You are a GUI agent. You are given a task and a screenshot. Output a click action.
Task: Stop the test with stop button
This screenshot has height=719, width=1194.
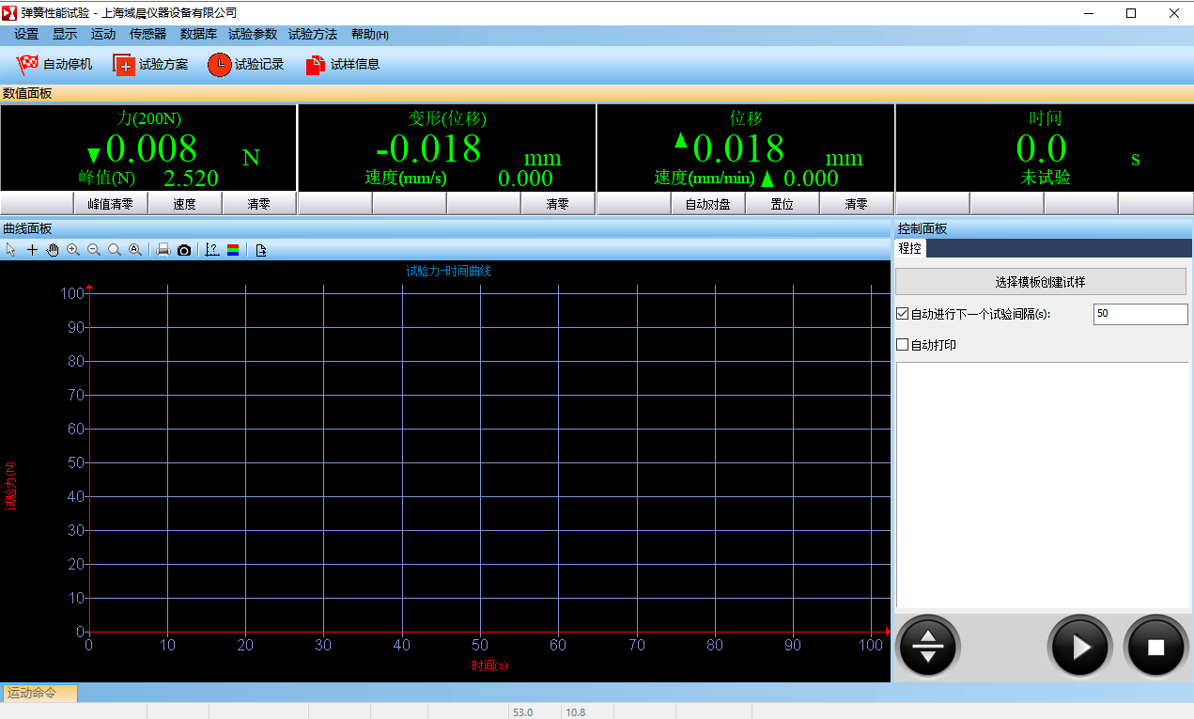1155,647
